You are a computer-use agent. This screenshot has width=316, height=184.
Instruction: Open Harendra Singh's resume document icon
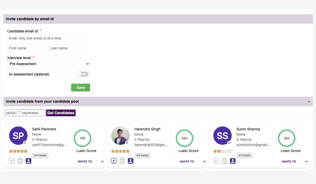pos(122,161)
